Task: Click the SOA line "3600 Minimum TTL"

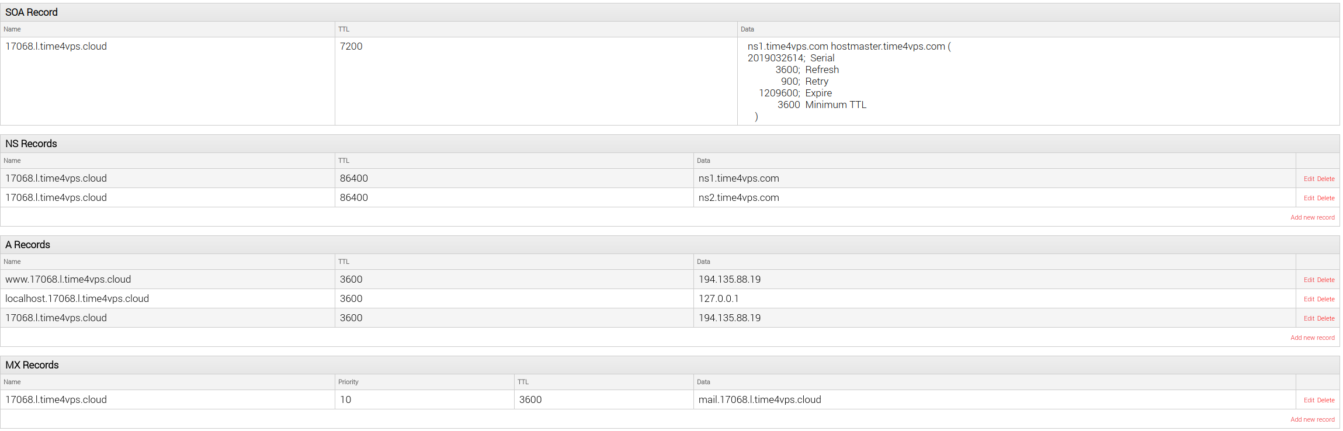Action: click(822, 105)
